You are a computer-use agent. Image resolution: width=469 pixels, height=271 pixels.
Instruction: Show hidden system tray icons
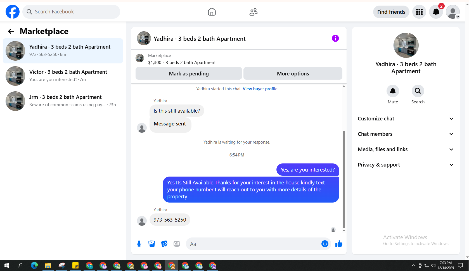coord(413,265)
